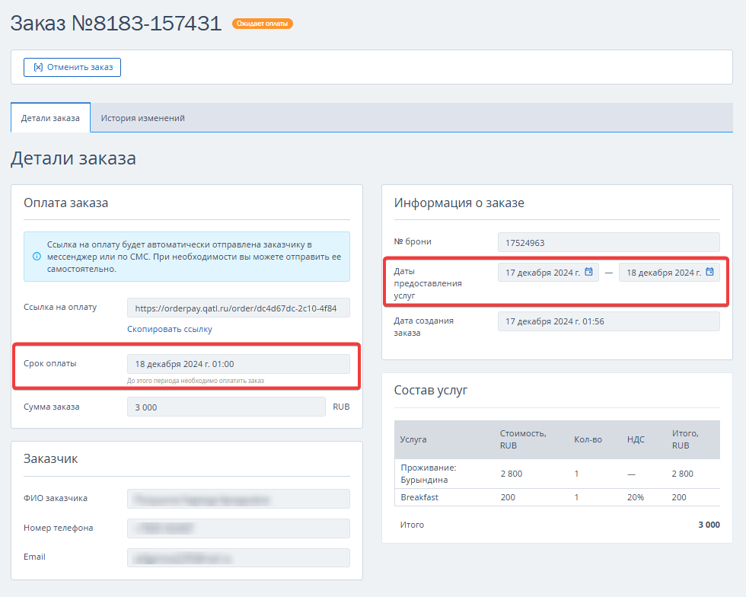Click the end date field 18 декабря 2024
The height and width of the screenshot is (597, 746).
click(x=669, y=273)
